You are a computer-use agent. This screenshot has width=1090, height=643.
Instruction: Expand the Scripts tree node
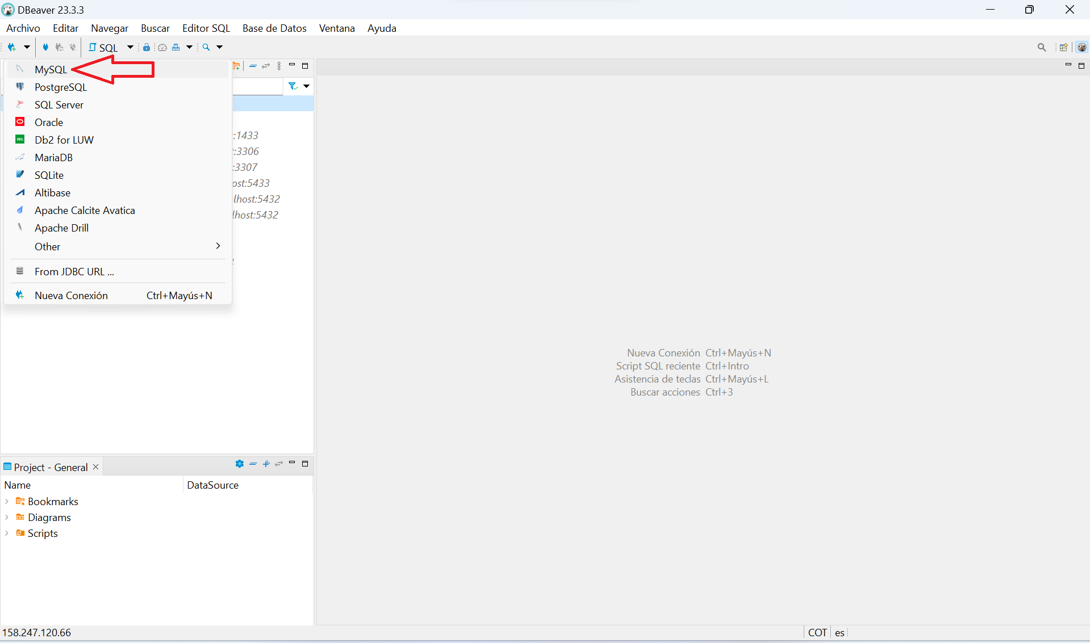pyautogui.click(x=7, y=533)
